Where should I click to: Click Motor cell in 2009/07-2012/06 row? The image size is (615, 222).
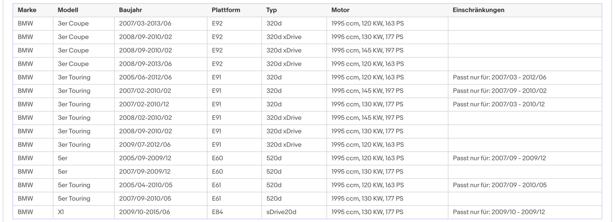coord(387,145)
